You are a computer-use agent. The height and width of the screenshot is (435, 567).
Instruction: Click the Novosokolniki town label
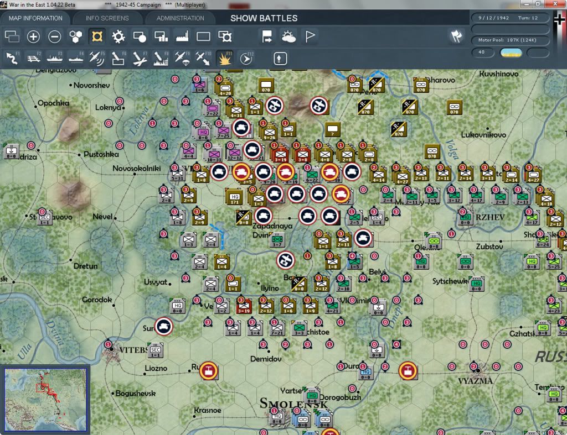[136, 169]
